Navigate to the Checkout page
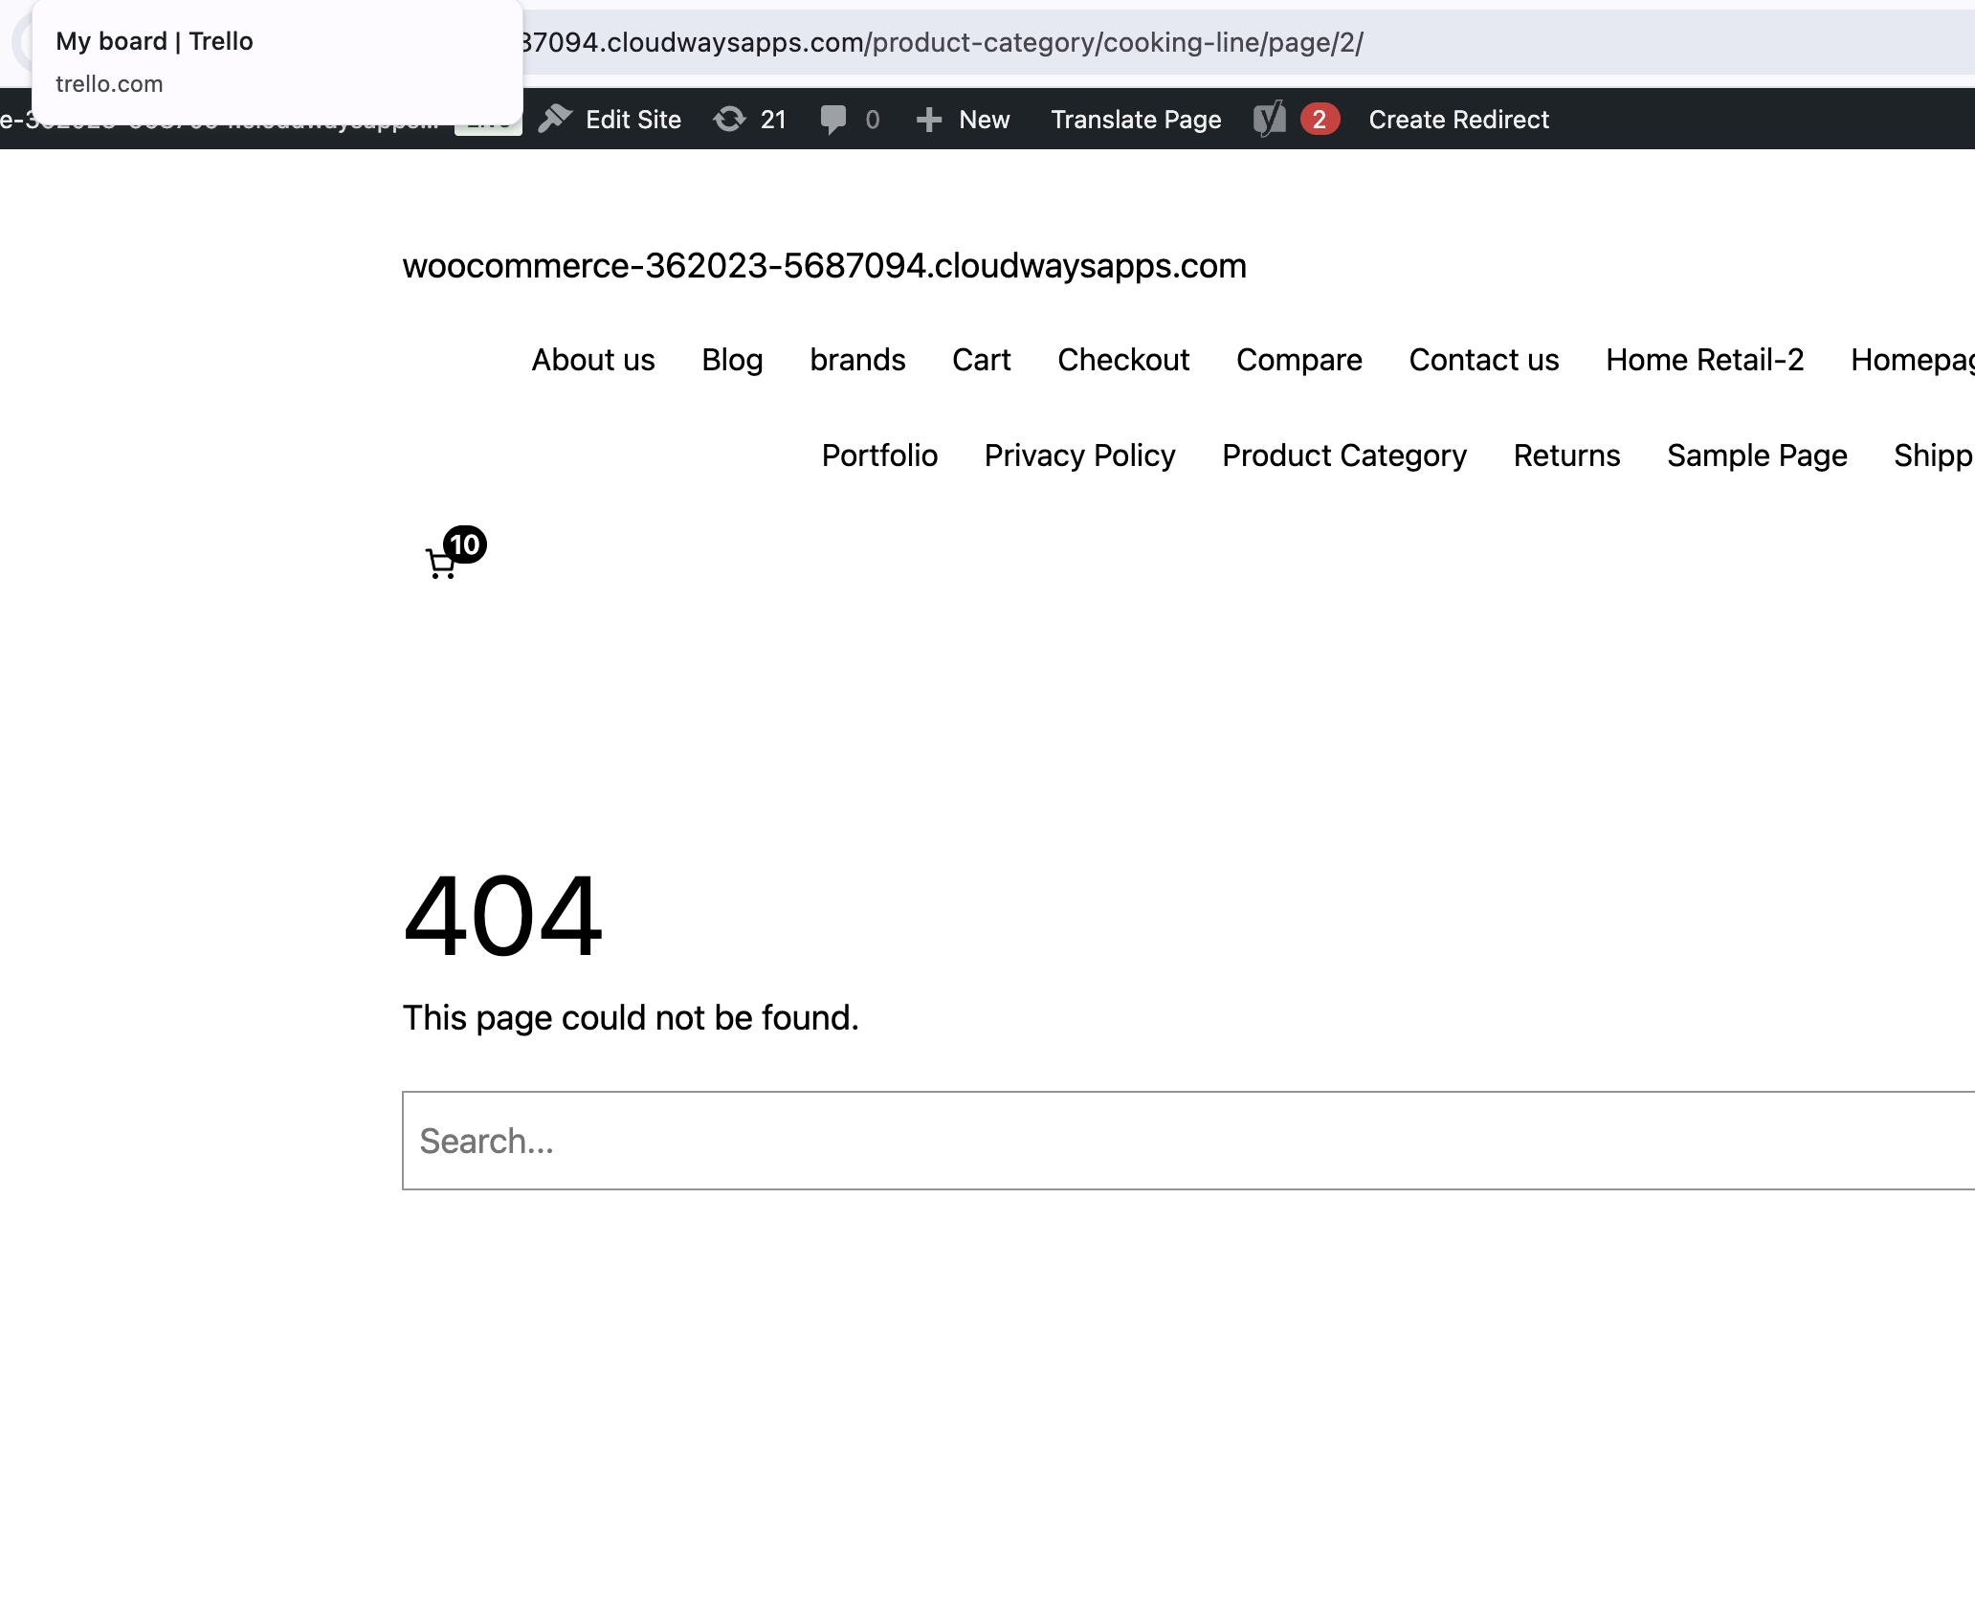Image resolution: width=1975 pixels, height=1598 pixels. pyautogui.click(x=1123, y=360)
